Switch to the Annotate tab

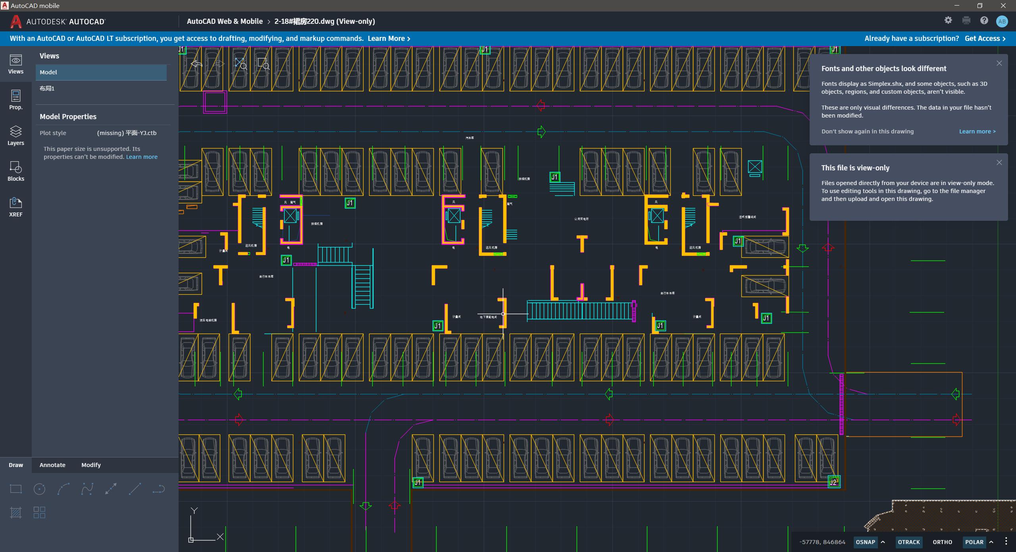click(x=52, y=465)
